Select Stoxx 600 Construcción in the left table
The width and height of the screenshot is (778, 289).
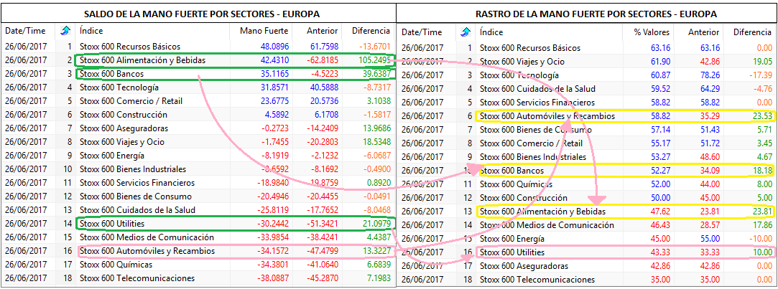pos(122,115)
